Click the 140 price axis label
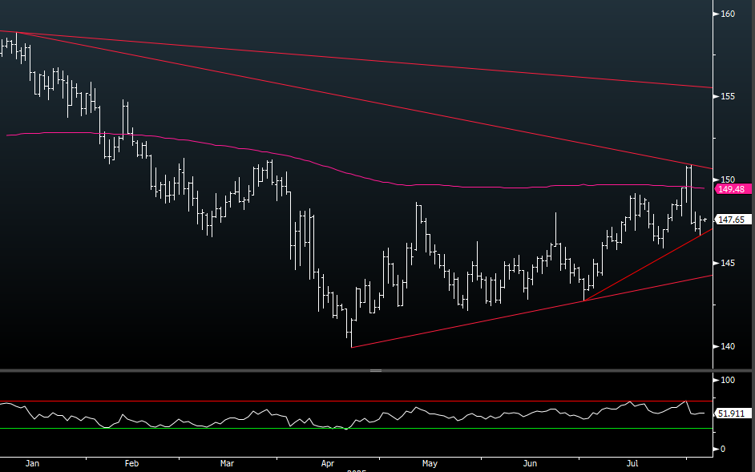 pyautogui.click(x=728, y=346)
